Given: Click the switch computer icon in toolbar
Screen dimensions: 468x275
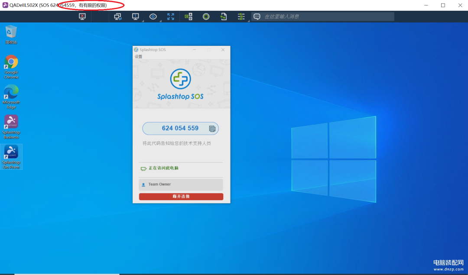Looking at the screenshot, I should point(118,17).
